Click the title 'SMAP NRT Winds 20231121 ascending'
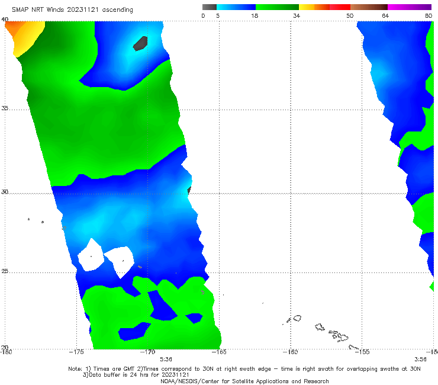The height and width of the screenshot is (385, 438). pos(72,9)
